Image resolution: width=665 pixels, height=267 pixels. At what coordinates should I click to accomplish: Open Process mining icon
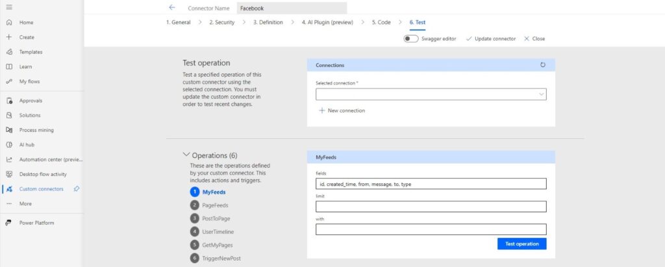click(x=9, y=130)
